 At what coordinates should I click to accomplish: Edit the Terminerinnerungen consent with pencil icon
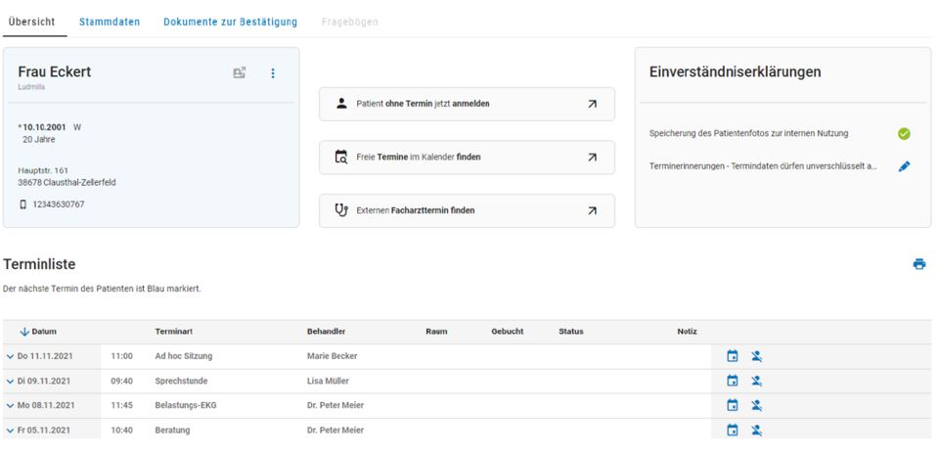click(903, 166)
